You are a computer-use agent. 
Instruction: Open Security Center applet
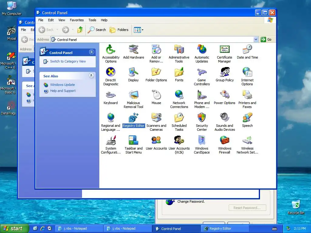coord(202,122)
